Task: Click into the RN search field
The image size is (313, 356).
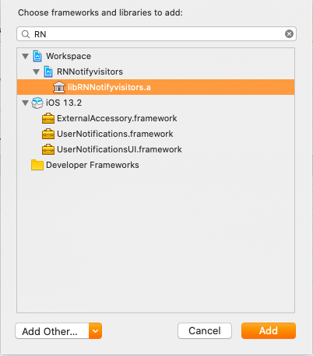Action: click(156, 34)
